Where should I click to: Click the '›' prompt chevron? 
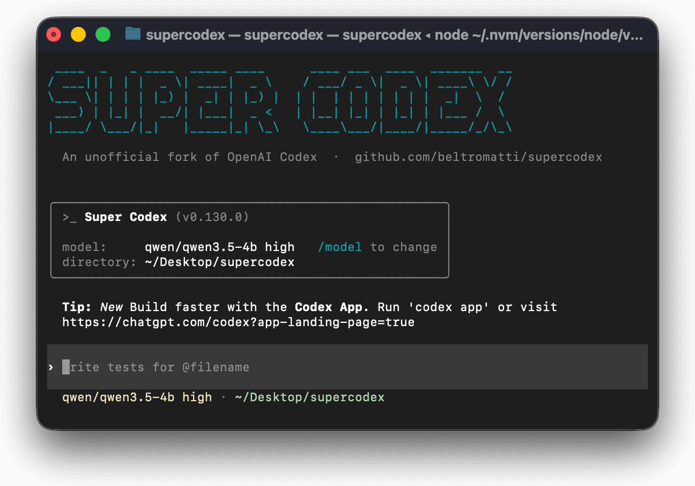[x=51, y=367]
